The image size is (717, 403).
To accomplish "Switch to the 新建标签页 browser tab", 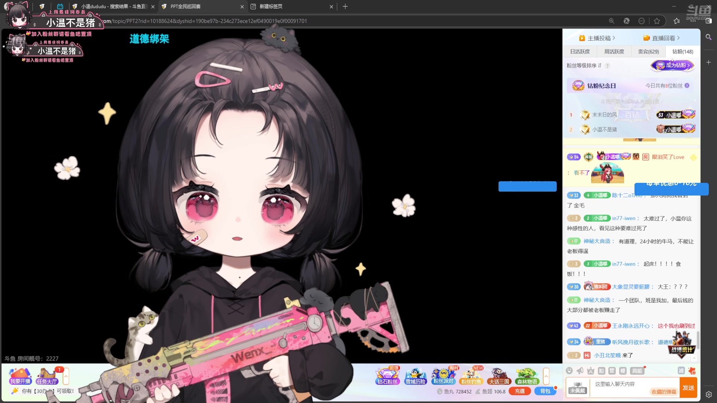I will coord(291,6).
